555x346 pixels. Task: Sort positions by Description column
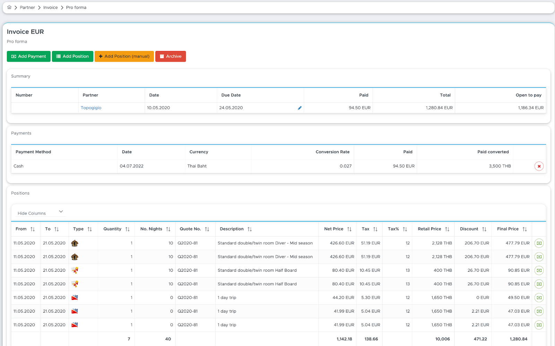click(x=250, y=229)
